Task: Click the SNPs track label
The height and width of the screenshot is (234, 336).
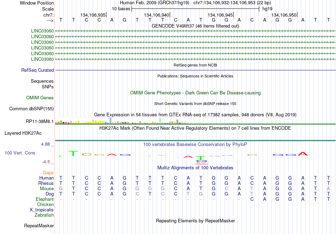Action: click(48, 87)
